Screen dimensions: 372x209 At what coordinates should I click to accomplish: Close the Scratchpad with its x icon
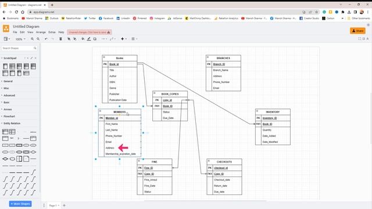(x=35, y=58)
